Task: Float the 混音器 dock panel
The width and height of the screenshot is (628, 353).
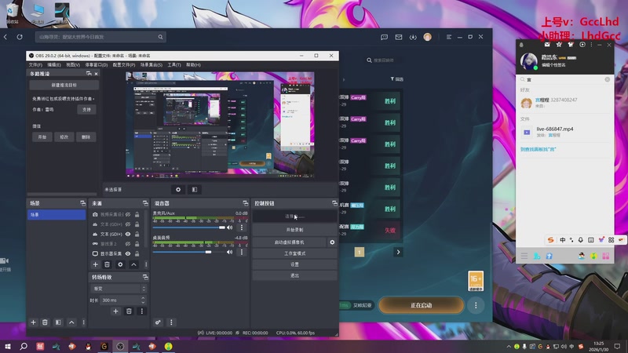Action: click(245, 203)
